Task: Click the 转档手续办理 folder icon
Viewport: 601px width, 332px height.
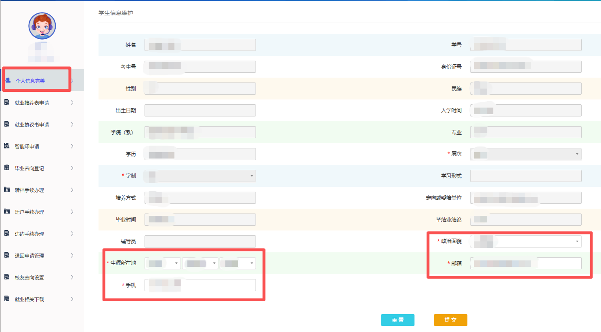Action: coord(7,190)
